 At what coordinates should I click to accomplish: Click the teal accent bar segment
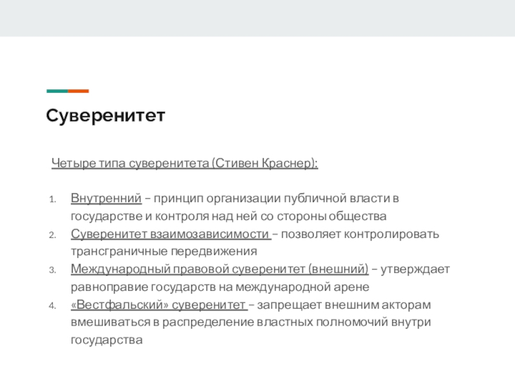pyautogui.click(x=57, y=91)
